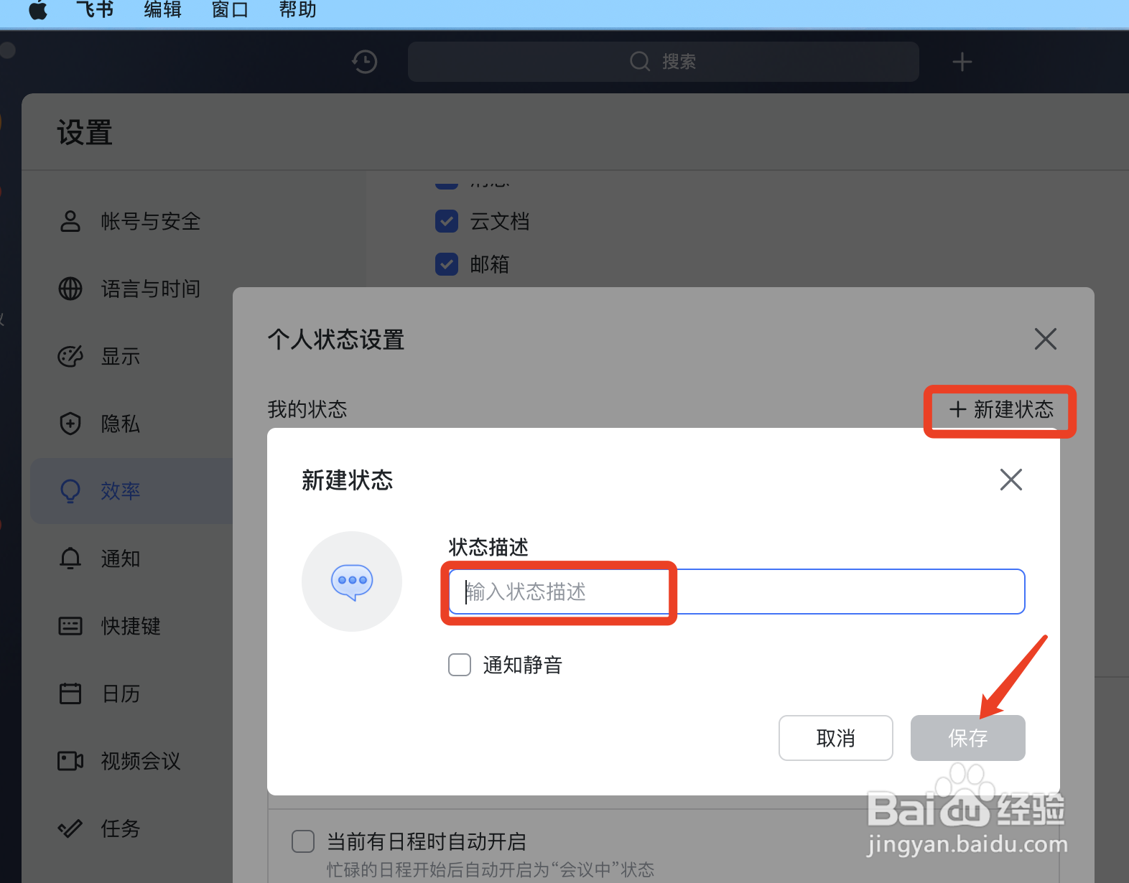Enable 当前有日程时自动开启 checkbox

click(303, 841)
